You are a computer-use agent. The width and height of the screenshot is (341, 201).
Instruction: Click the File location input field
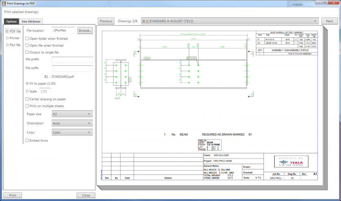click(63, 30)
